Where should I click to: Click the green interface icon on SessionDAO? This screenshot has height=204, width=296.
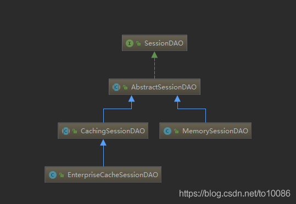130,43
